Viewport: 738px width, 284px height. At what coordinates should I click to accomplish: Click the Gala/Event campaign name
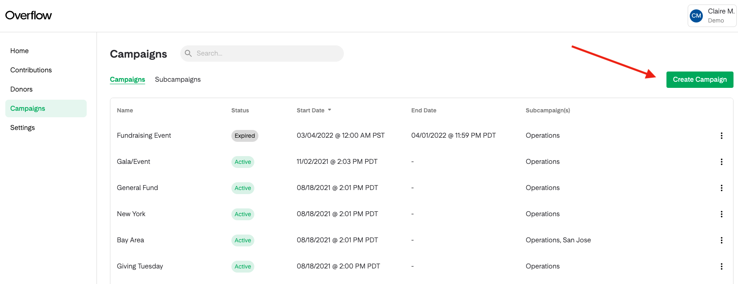point(133,161)
